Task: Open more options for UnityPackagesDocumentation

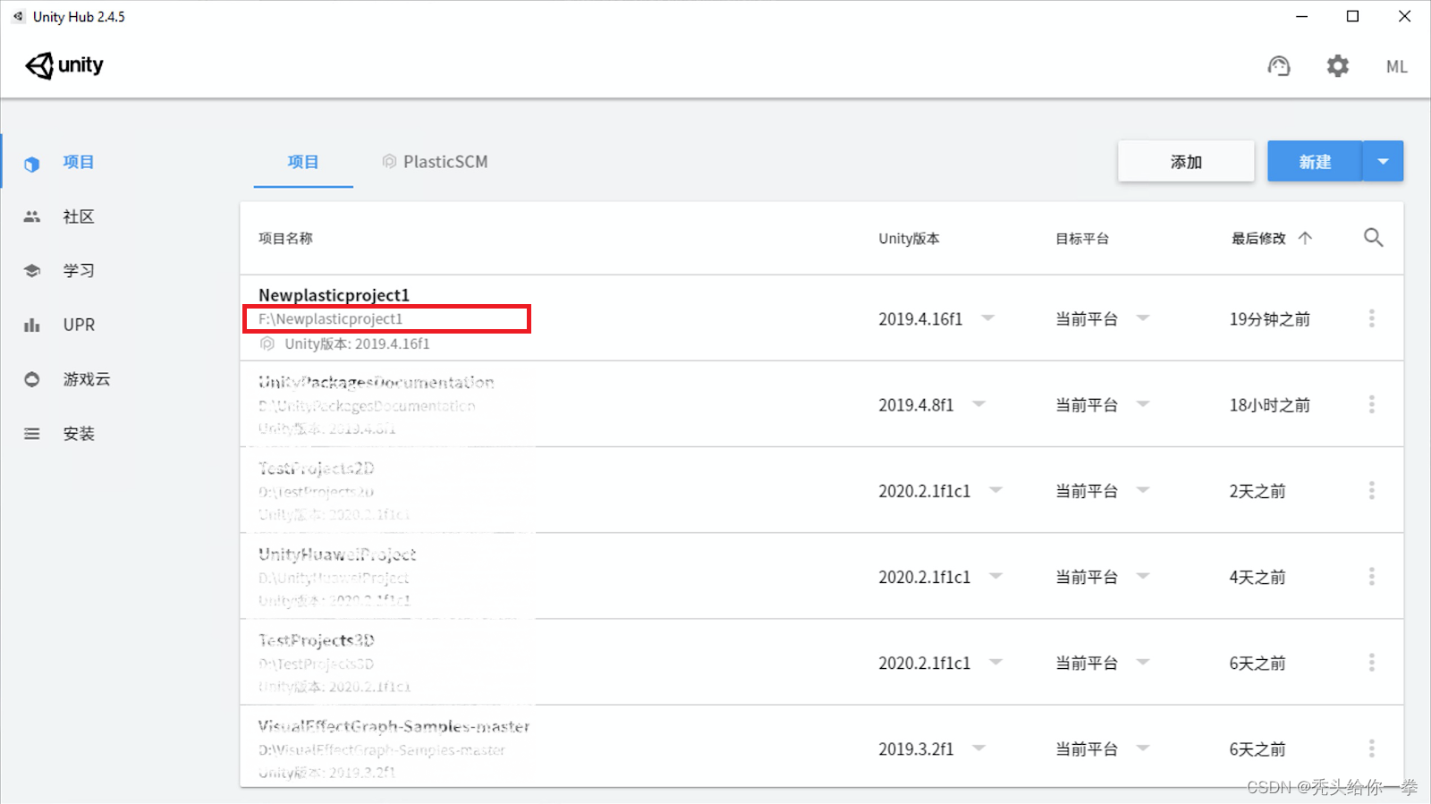Action: coord(1371,404)
